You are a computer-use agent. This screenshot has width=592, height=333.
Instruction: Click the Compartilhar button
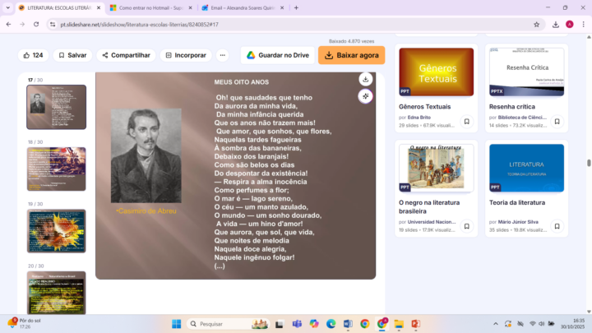tap(126, 55)
